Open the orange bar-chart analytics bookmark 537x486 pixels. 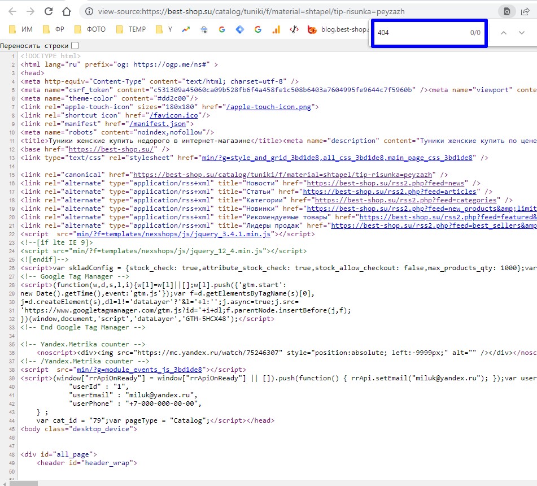tap(276, 29)
